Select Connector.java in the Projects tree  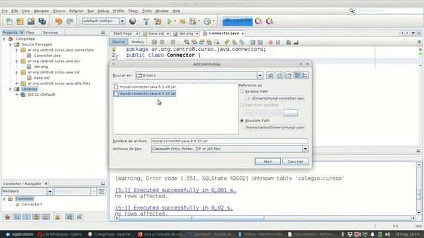[47, 56]
